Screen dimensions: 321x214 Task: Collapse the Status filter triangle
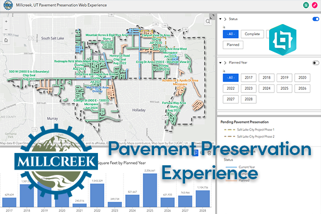220,19
